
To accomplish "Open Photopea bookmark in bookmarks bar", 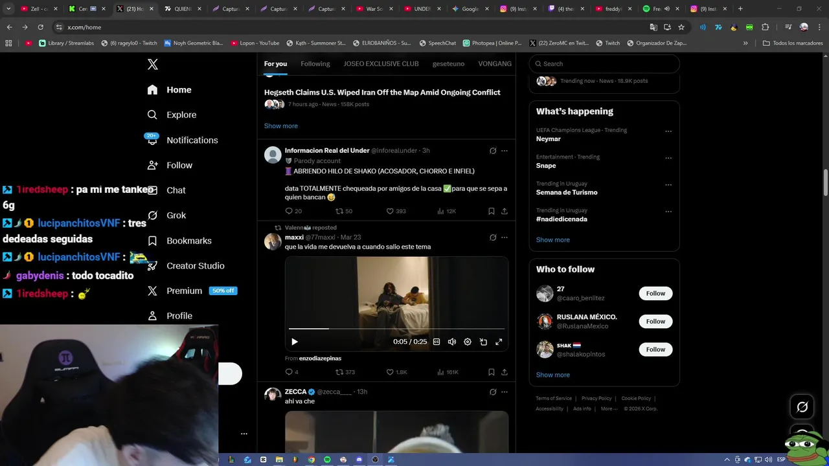I will pos(492,43).
